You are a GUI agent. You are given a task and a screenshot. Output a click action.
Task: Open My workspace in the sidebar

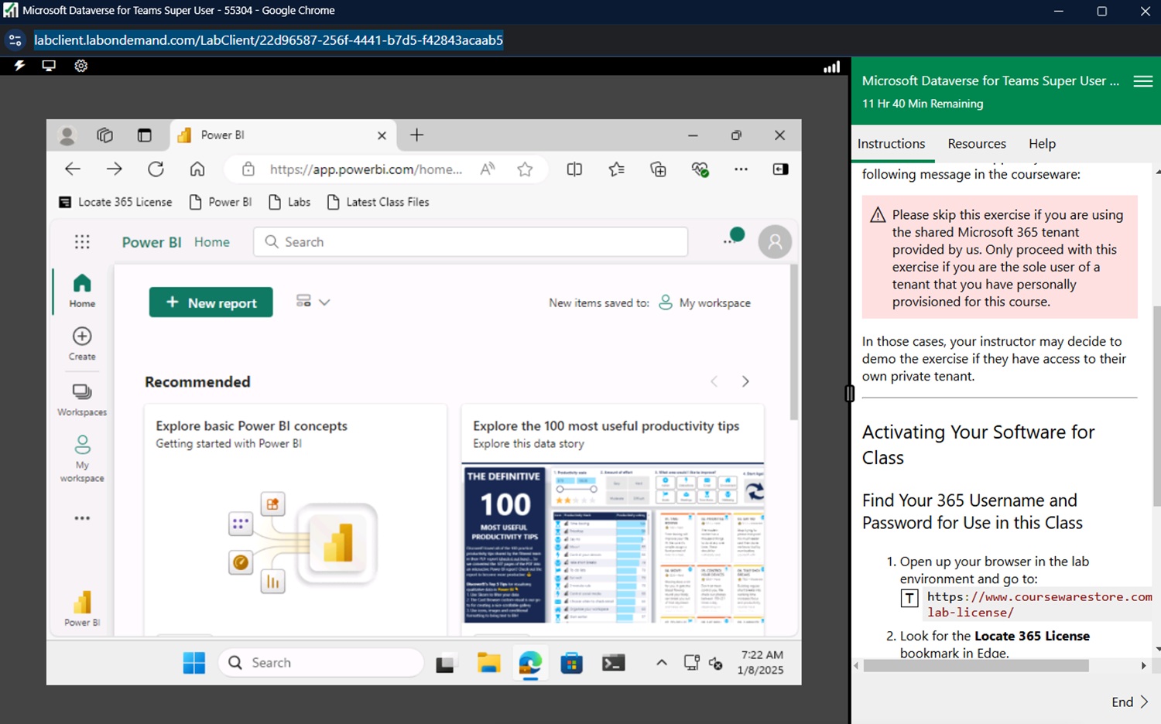(82, 459)
